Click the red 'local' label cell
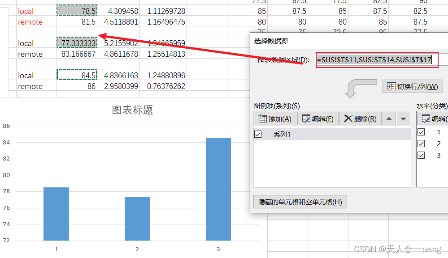The image size is (448, 258). [x=37, y=11]
